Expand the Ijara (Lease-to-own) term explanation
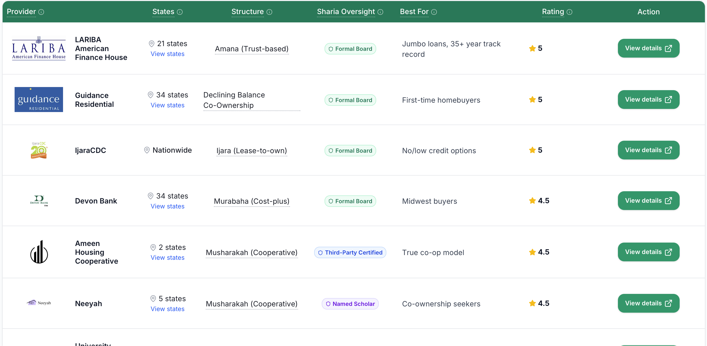The height and width of the screenshot is (346, 707). click(251, 151)
